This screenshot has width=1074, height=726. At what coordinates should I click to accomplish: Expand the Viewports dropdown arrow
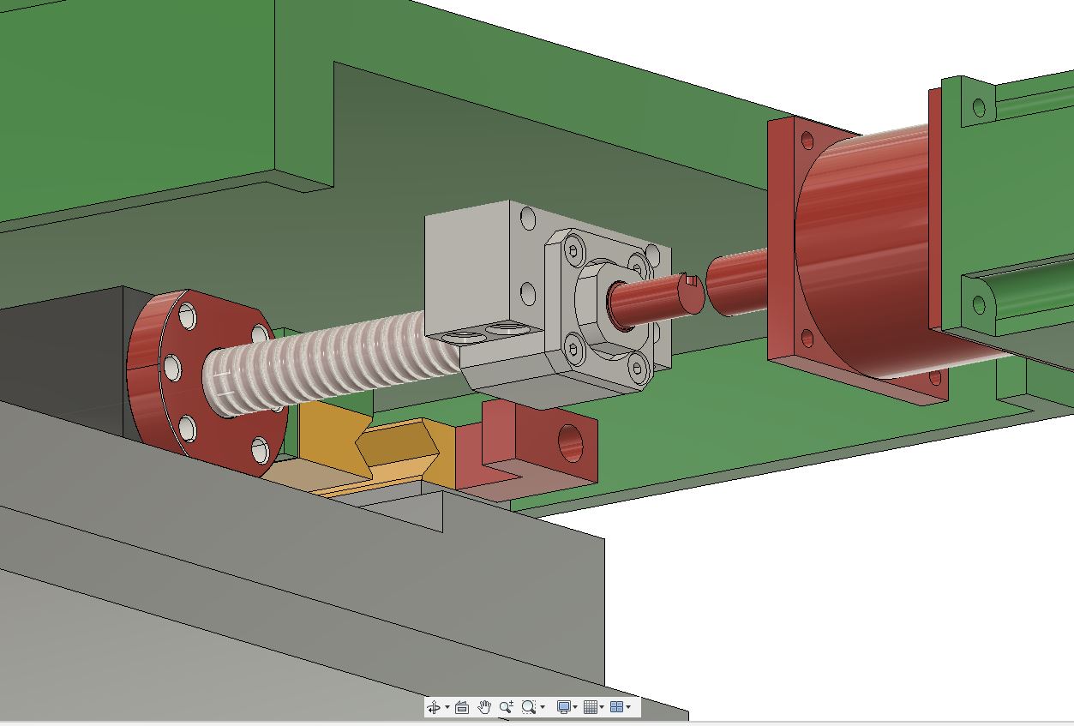tap(628, 707)
